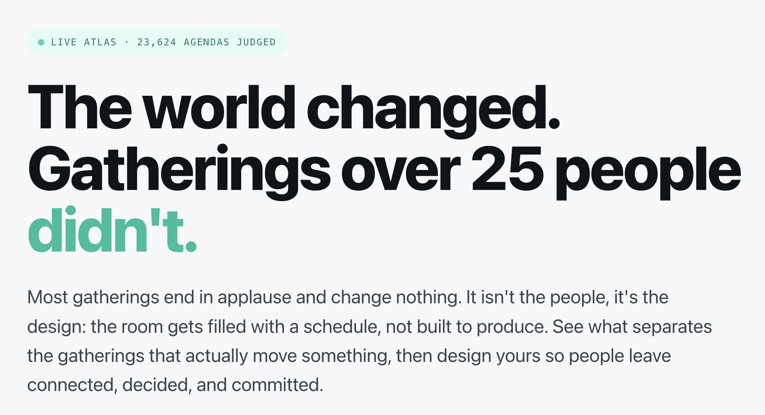Select the LIVE ATLAS label in the badge
765x415 pixels.
84,42
